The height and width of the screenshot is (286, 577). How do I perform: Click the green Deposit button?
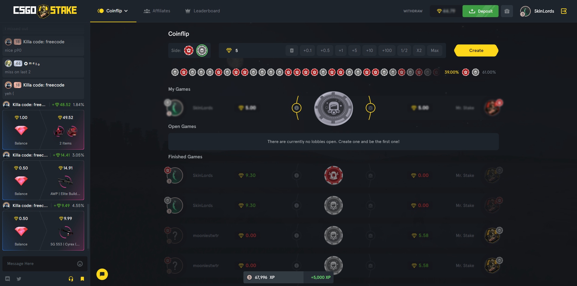coord(480,11)
